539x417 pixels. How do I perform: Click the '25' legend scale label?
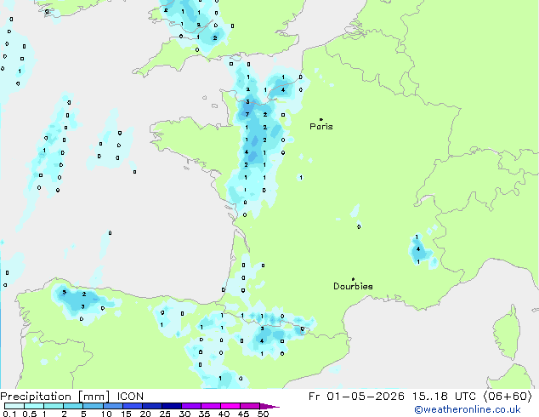165,414
